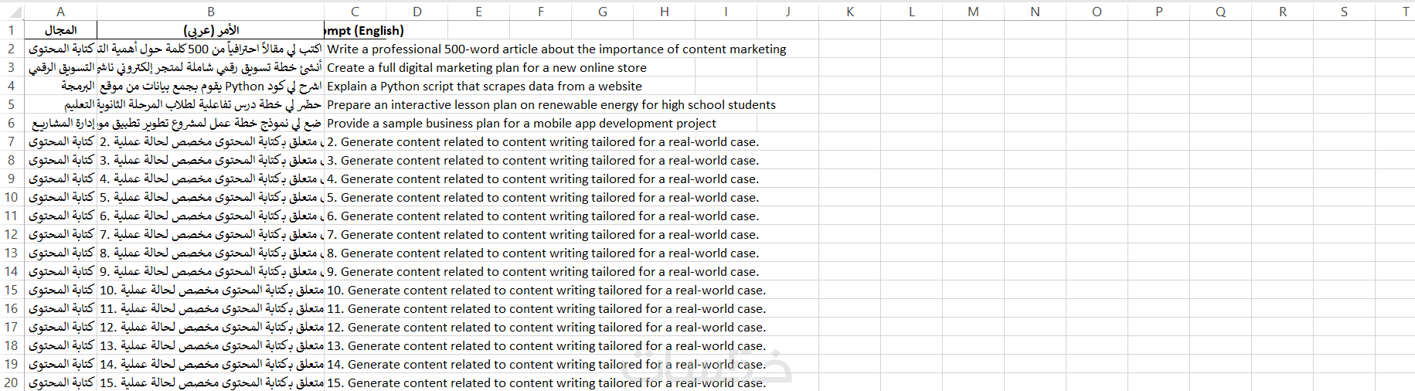Click the Arabic 'الأمر (عربي)' header cell
The image size is (1415, 391).
[210, 30]
